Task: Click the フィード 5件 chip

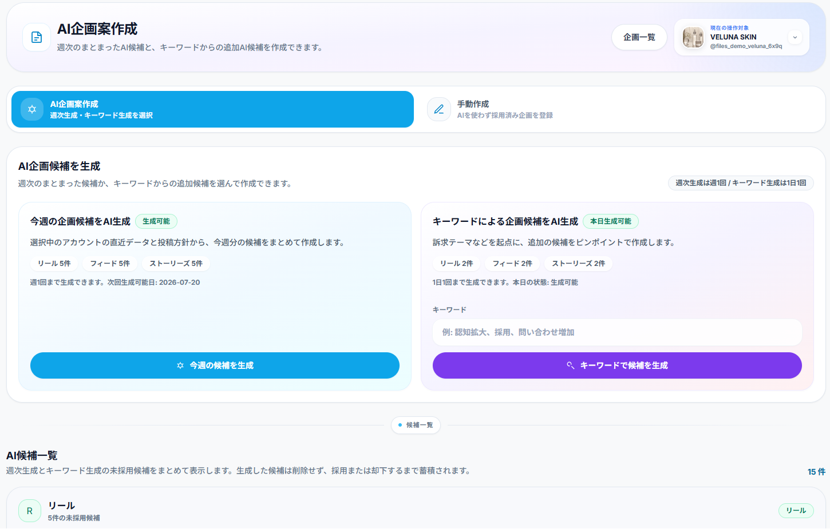Action: pos(110,264)
